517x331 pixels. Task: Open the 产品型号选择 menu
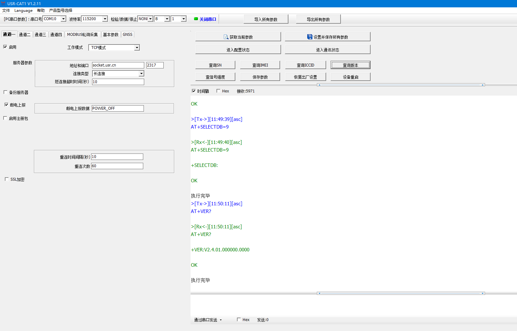[x=61, y=10]
